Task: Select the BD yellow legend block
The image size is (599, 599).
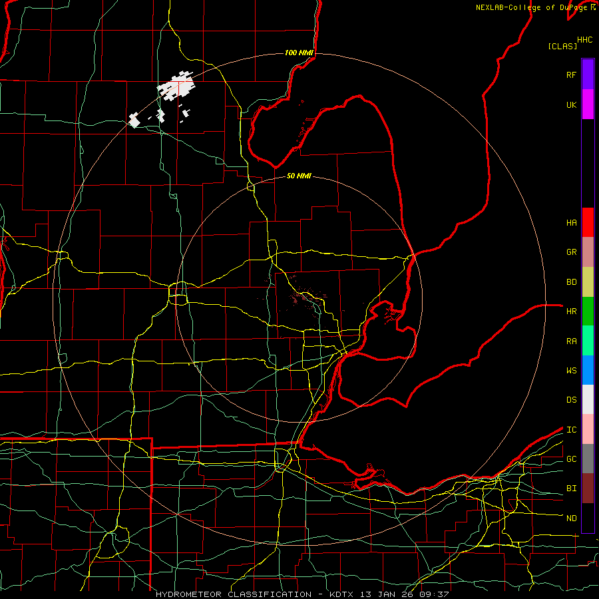Action: click(x=588, y=282)
